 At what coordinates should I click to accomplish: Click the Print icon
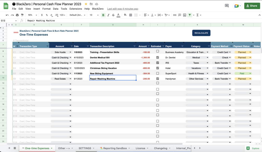tap(17, 15)
